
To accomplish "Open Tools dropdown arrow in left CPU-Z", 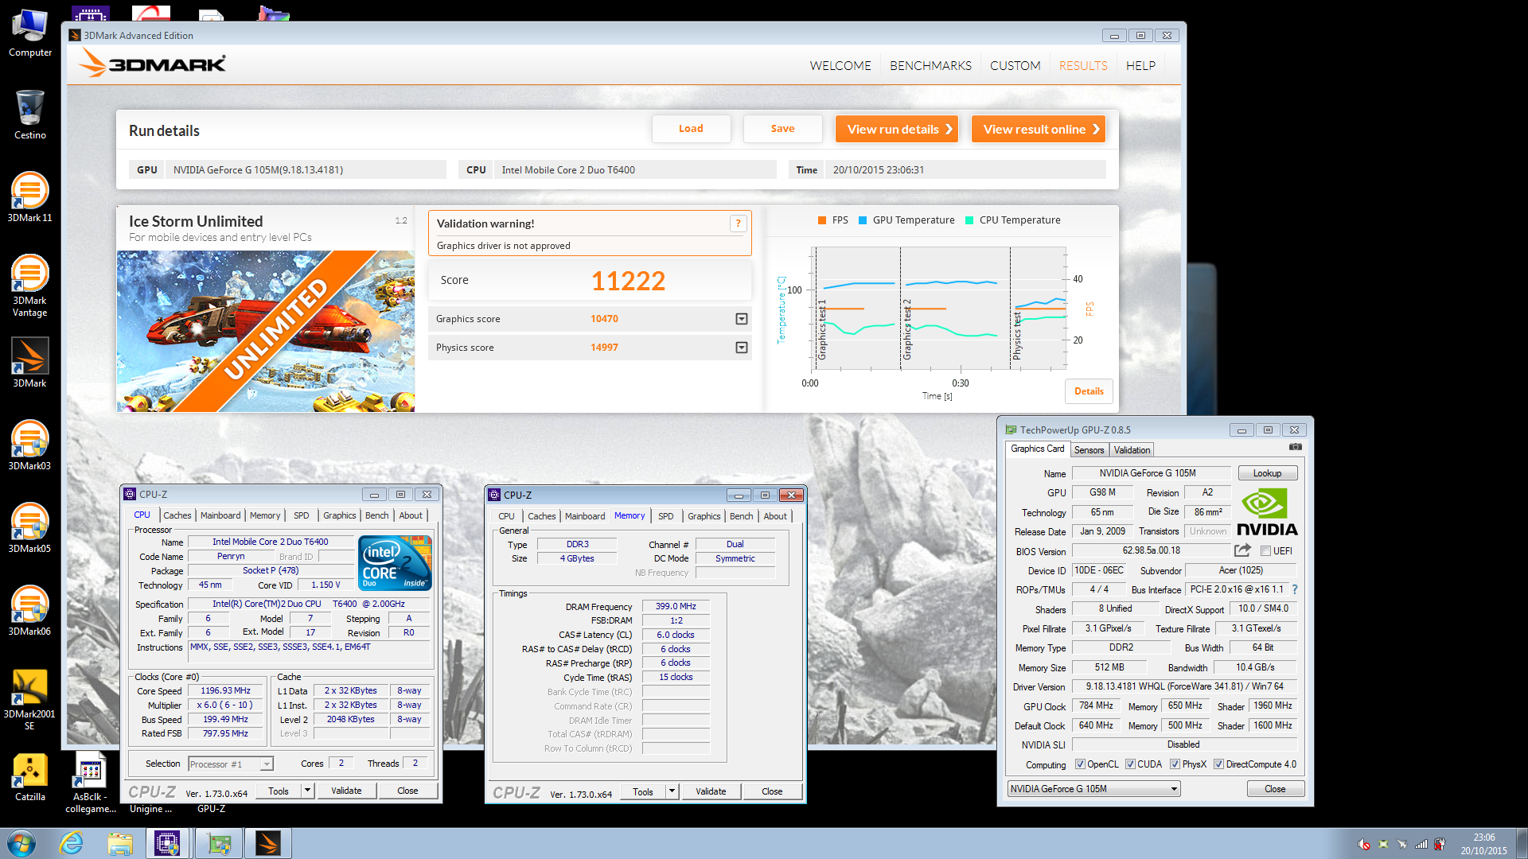I will pos(307,791).
